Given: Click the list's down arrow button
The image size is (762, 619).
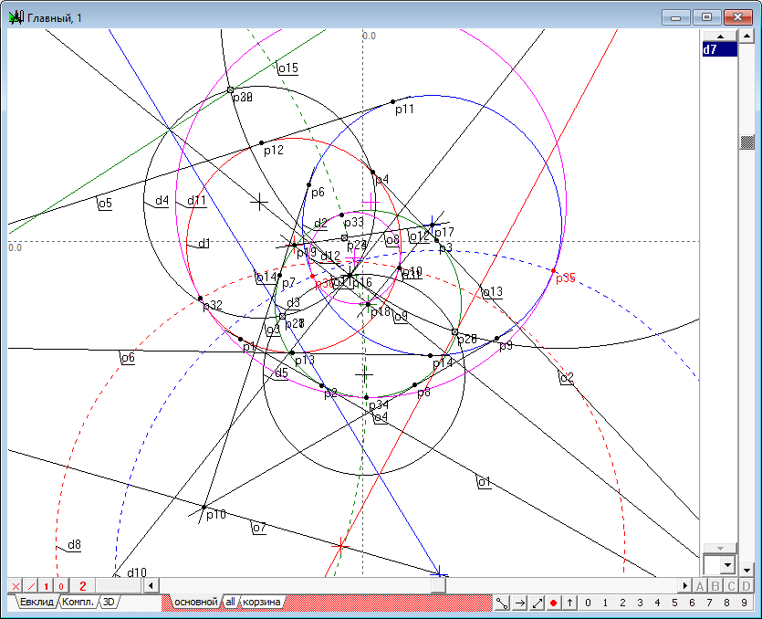Looking at the screenshot, I should tap(720, 548).
